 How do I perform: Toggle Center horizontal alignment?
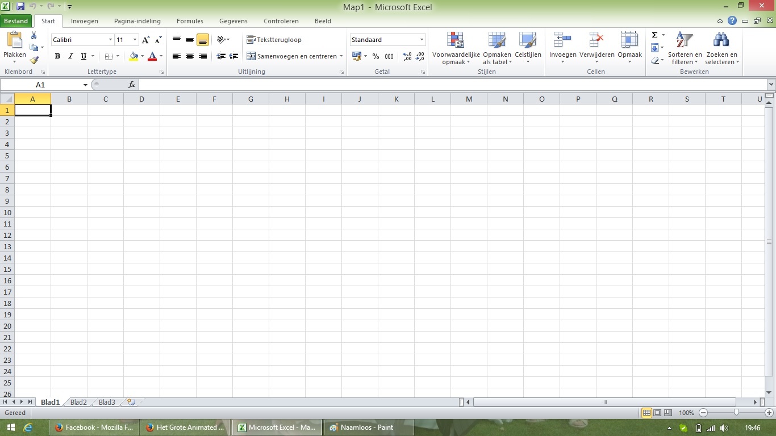pyautogui.click(x=190, y=56)
